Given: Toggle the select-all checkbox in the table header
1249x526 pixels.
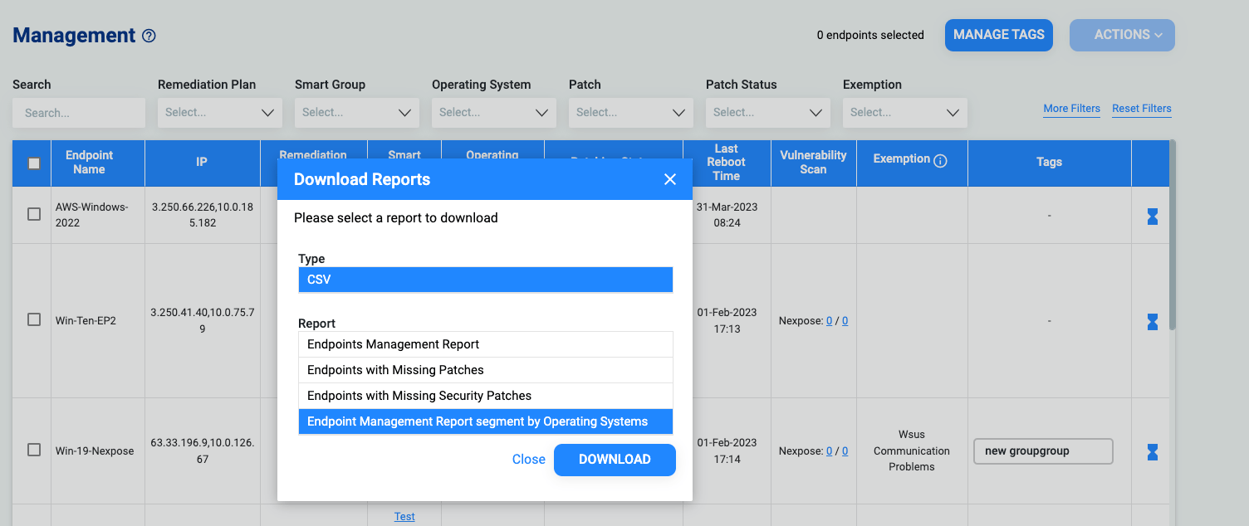Looking at the screenshot, I should 32,163.
